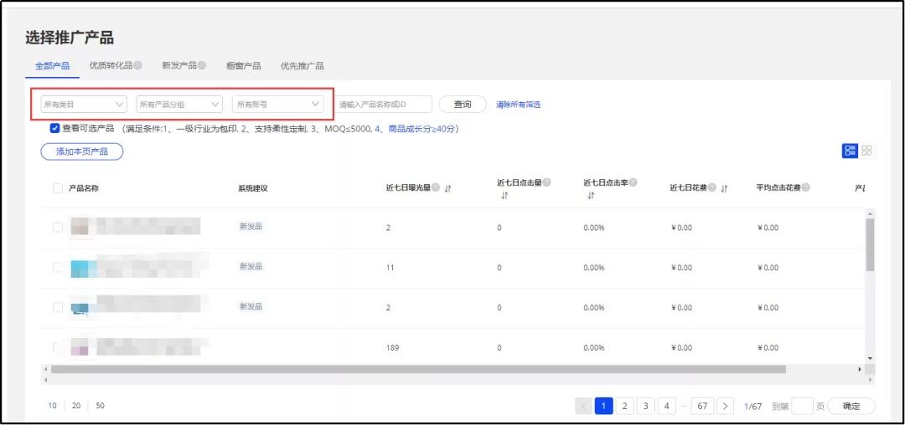Switch to 优先推广品 tab
Image resolution: width=905 pixels, height=425 pixels.
302,65
